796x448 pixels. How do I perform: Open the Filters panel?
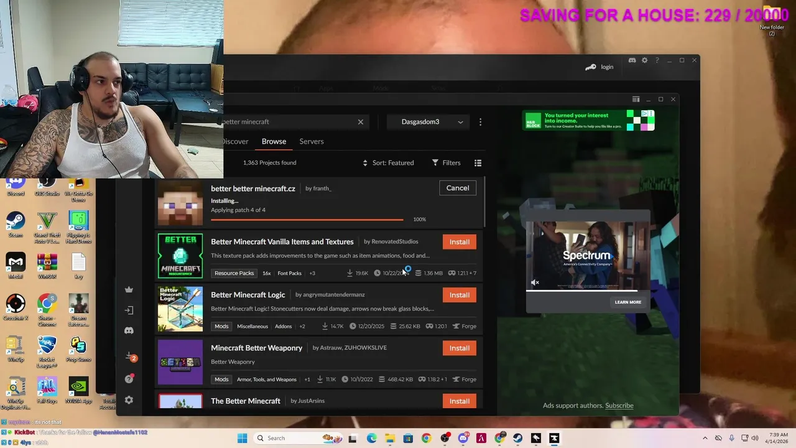(x=447, y=163)
